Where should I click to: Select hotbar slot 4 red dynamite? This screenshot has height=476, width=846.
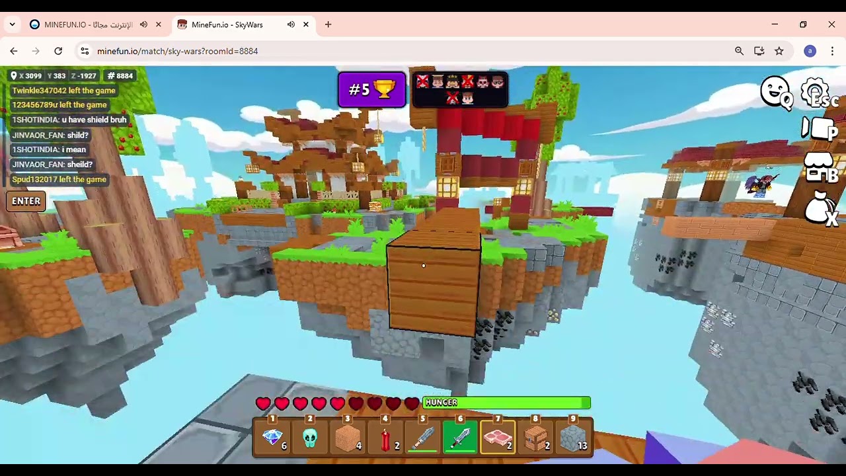(385, 437)
